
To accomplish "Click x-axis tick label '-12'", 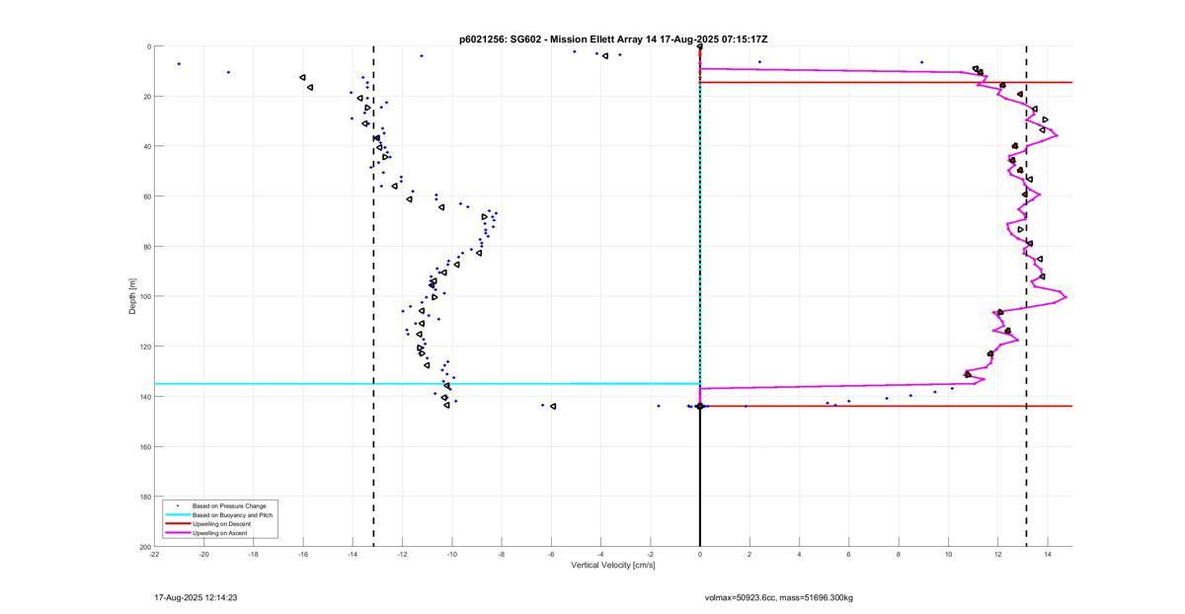I will [x=402, y=554].
